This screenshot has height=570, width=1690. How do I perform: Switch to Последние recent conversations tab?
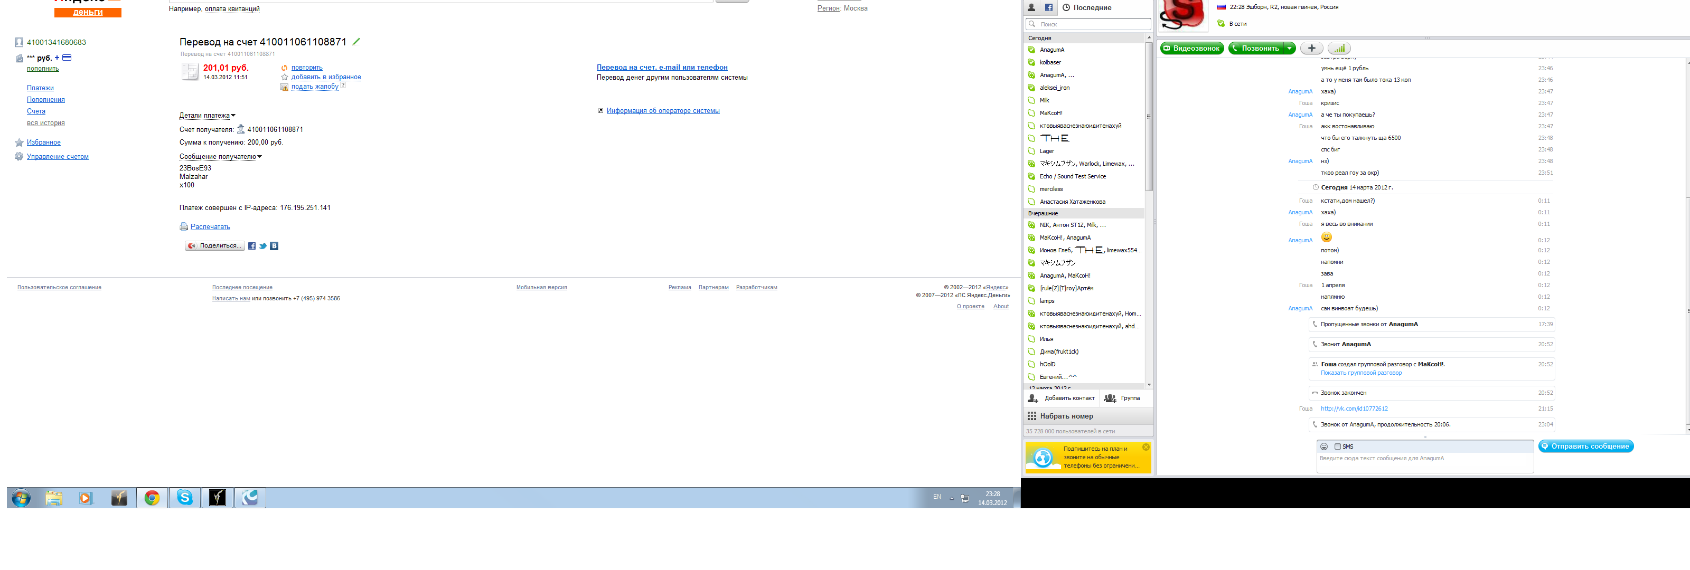pyautogui.click(x=1091, y=8)
